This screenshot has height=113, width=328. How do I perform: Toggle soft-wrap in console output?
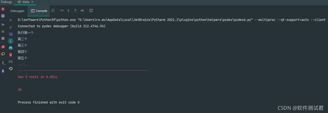pyautogui.click(x=11, y=34)
